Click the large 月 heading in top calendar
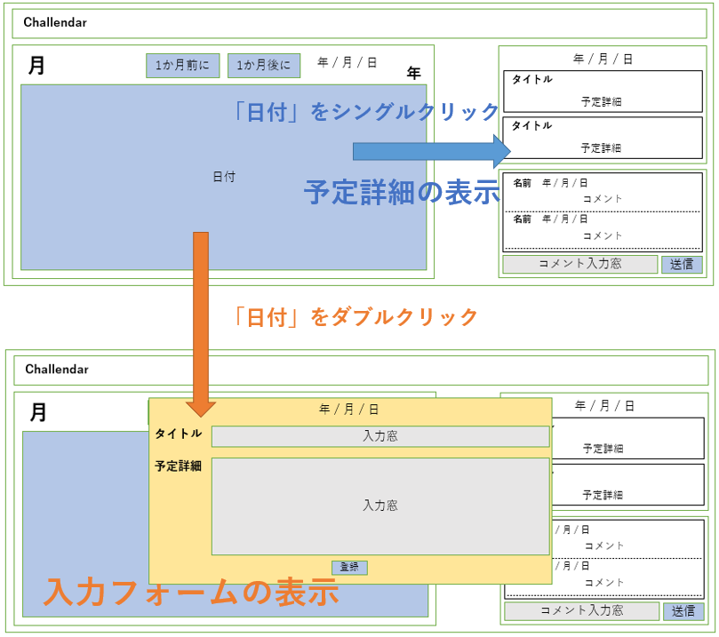 [x=36, y=66]
